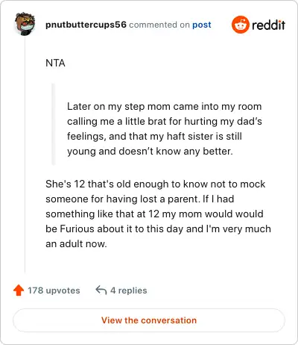Click comment line starting "She's 12 that's old enough"
Viewport: 298px width, 345px height.
(156, 184)
